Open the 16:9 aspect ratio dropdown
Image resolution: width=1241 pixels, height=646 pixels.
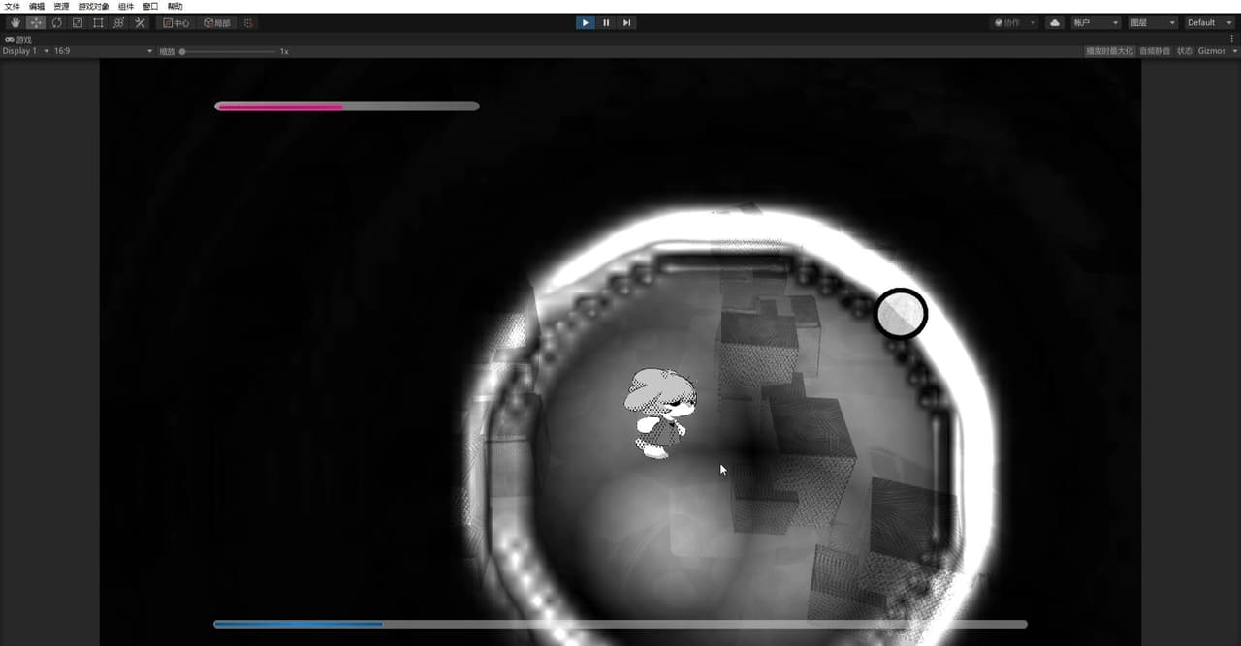coord(104,51)
